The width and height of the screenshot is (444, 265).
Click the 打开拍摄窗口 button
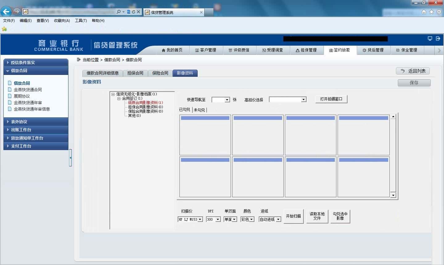[331, 99]
